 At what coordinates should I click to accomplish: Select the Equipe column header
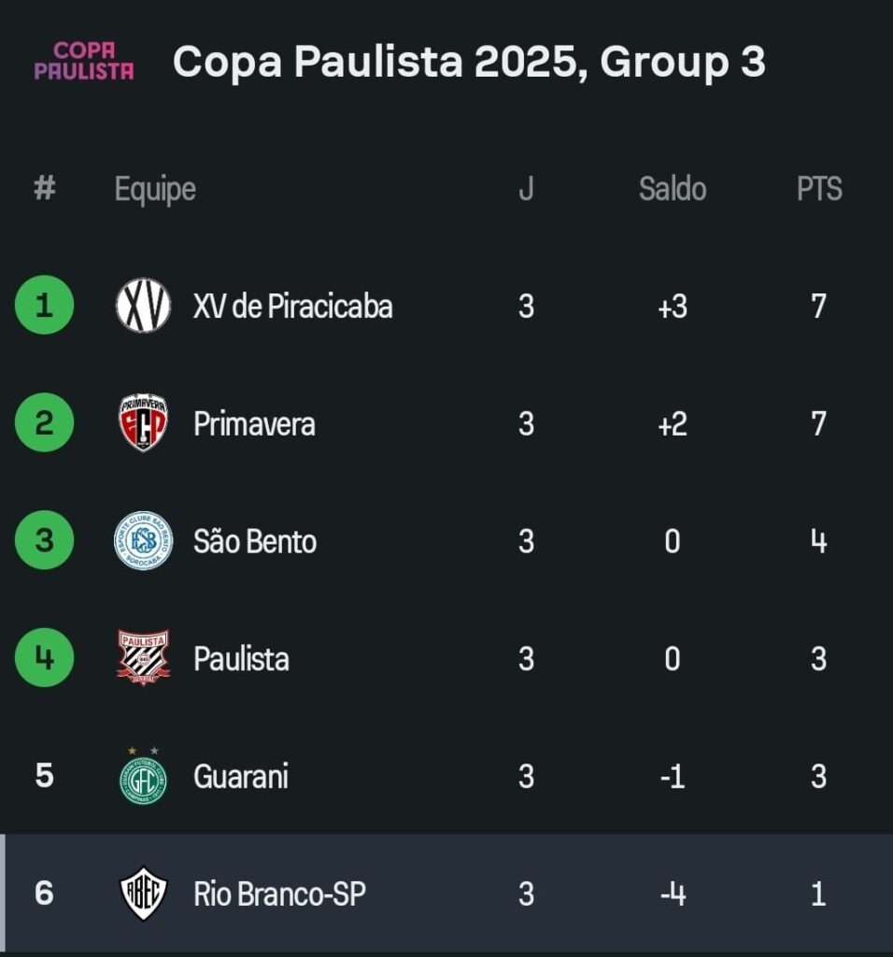155,190
